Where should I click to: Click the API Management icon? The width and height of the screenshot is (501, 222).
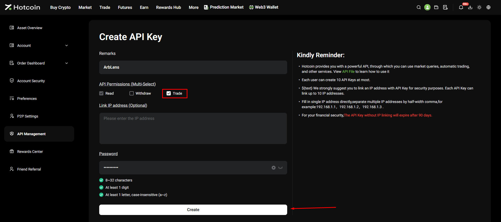point(12,134)
